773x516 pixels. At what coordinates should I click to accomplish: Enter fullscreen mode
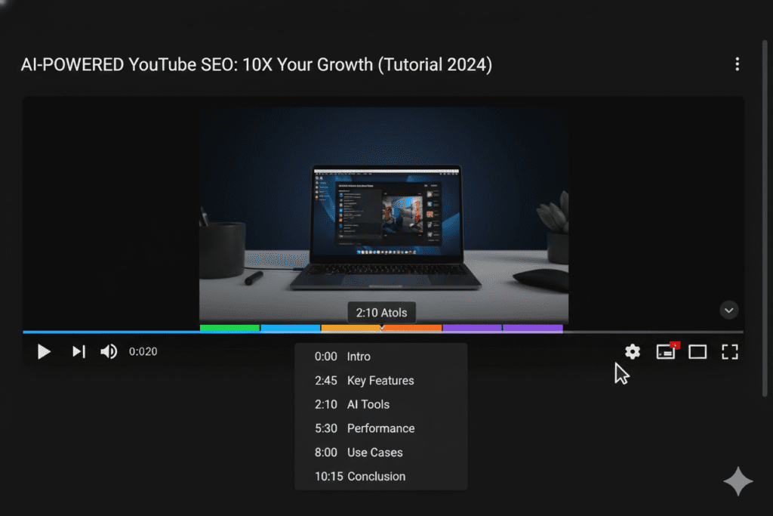(x=729, y=351)
